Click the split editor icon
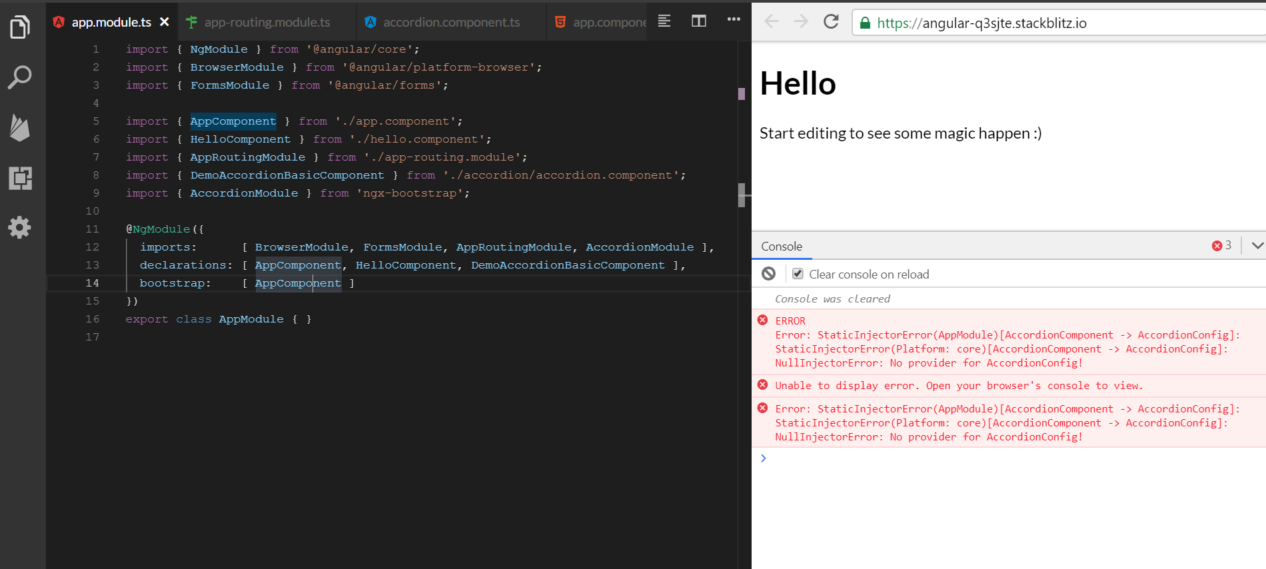The width and height of the screenshot is (1266, 569). click(699, 21)
